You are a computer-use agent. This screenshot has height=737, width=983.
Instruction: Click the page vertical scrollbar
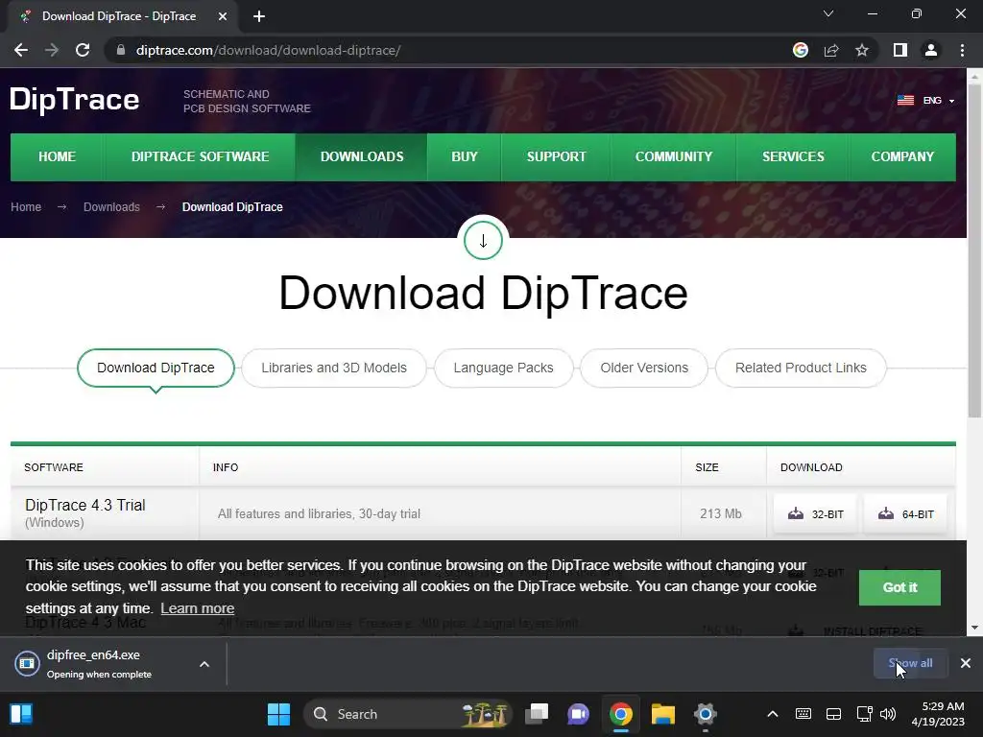pyautogui.click(x=974, y=250)
